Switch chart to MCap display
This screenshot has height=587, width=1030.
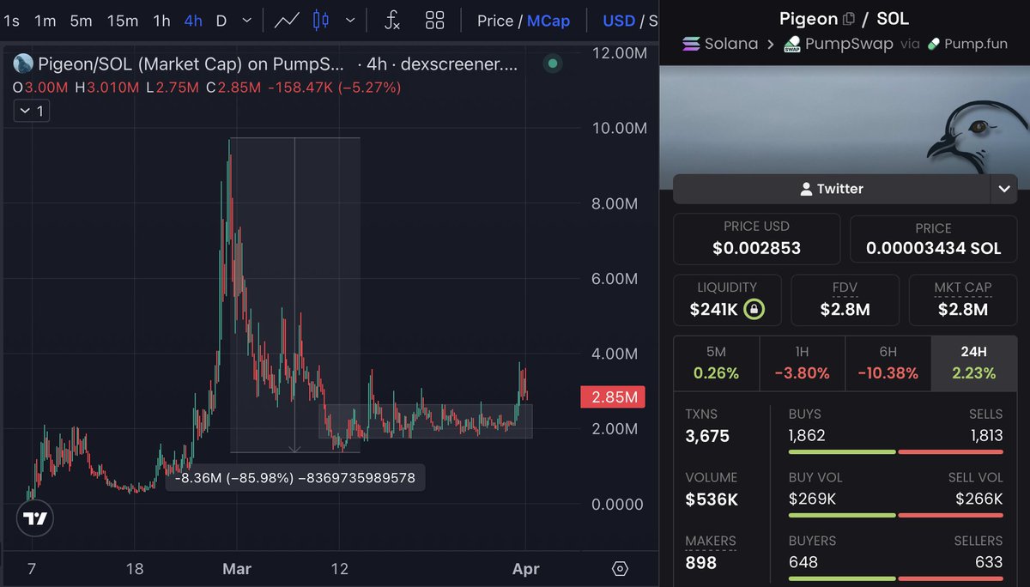click(548, 21)
